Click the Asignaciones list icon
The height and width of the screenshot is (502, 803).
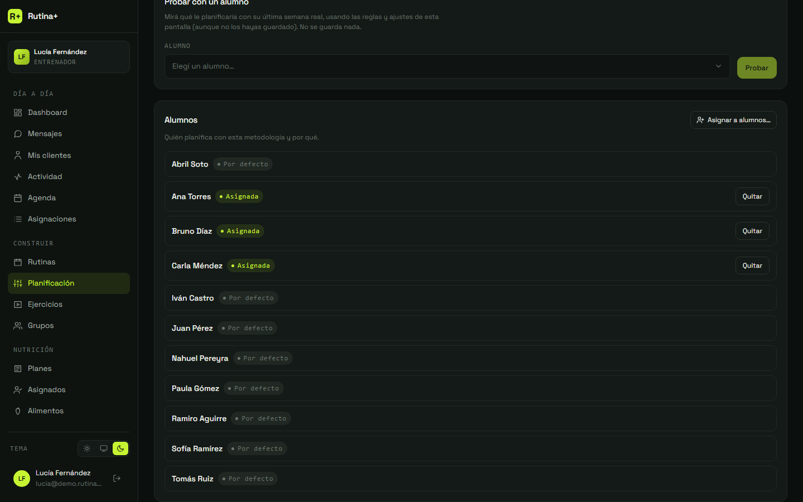18,219
